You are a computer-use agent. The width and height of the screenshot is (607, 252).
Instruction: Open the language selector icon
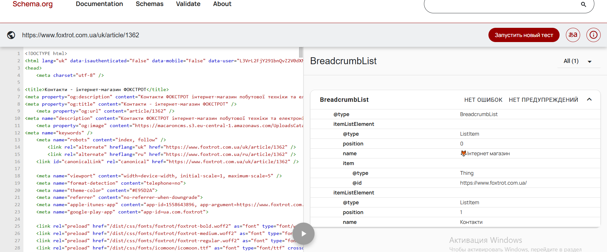point(573,35)
